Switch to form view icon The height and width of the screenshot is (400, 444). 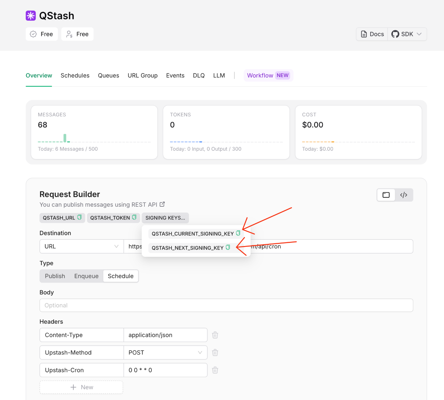point(386,195)
